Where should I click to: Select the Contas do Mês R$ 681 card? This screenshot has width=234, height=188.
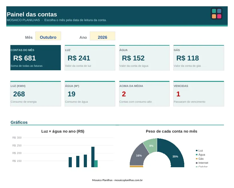[36, 58]
